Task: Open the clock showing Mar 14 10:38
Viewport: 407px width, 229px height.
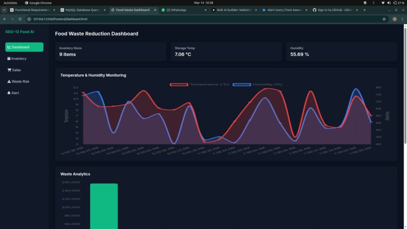Action: point(204,3)
